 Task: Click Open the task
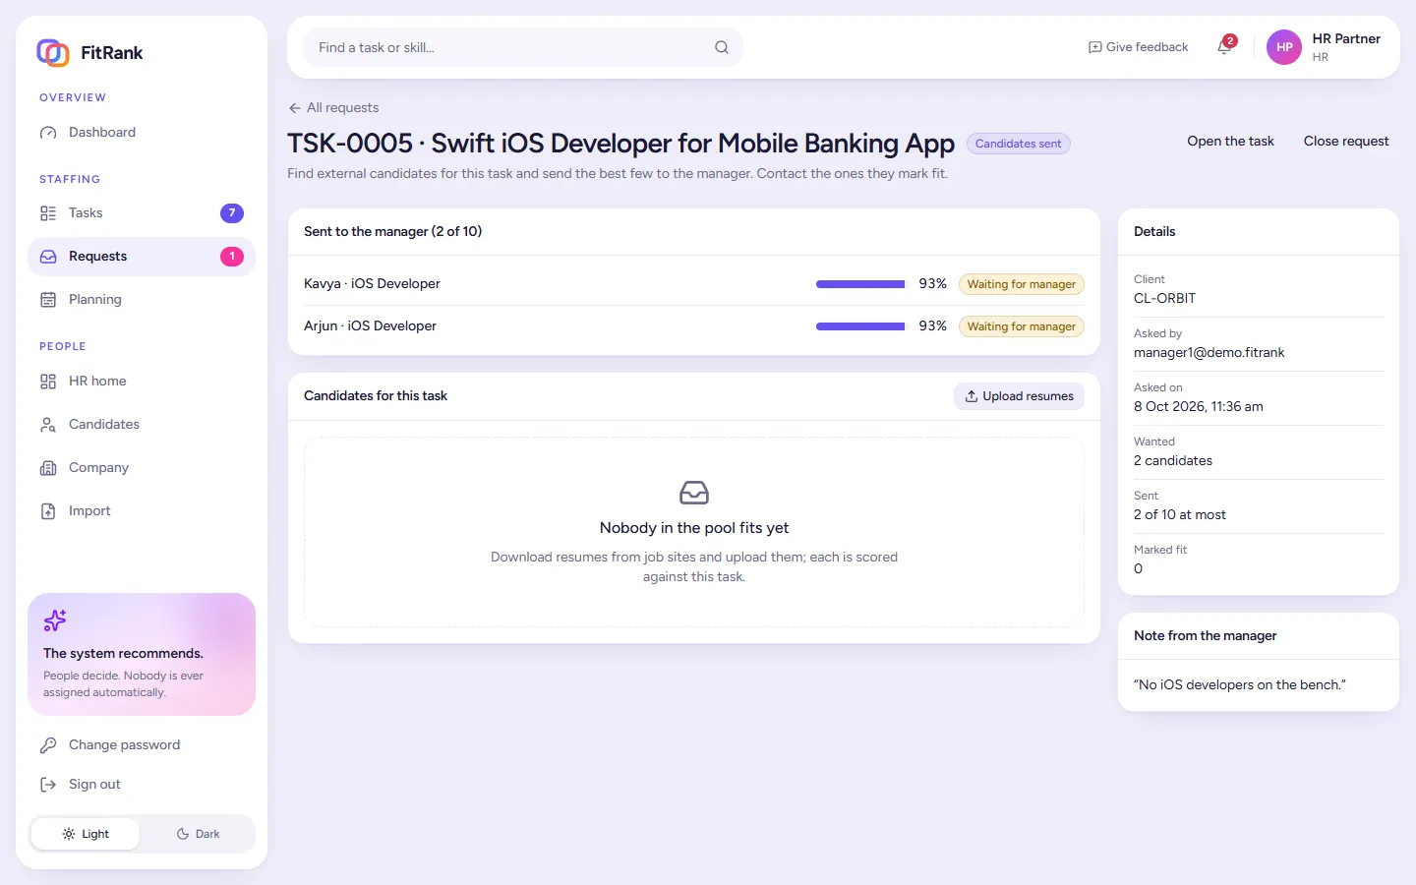point(1230,142)
